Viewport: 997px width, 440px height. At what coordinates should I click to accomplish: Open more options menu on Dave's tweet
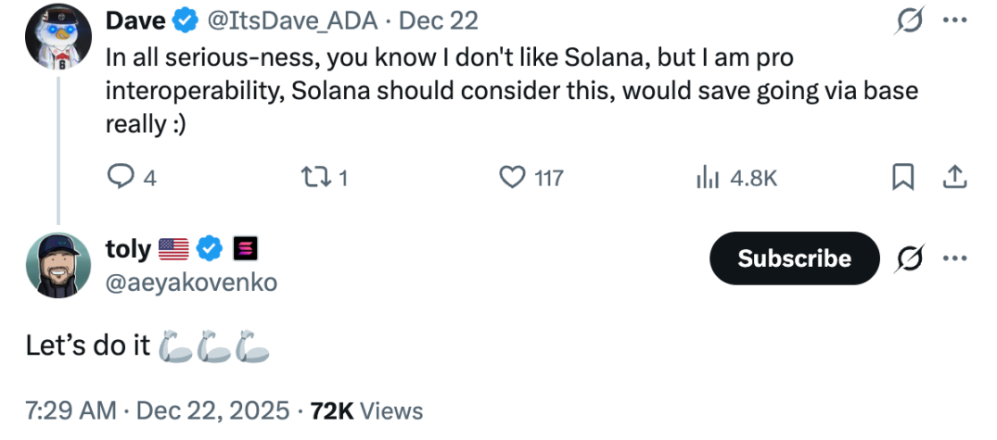955,19
